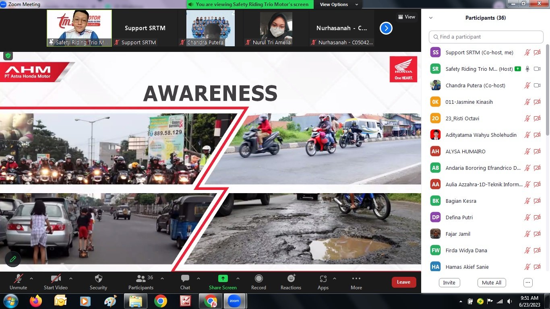Viewport: 550px width, 309px height.
Task: Open the Apps icon in toolbar
Action: point(323,279)
